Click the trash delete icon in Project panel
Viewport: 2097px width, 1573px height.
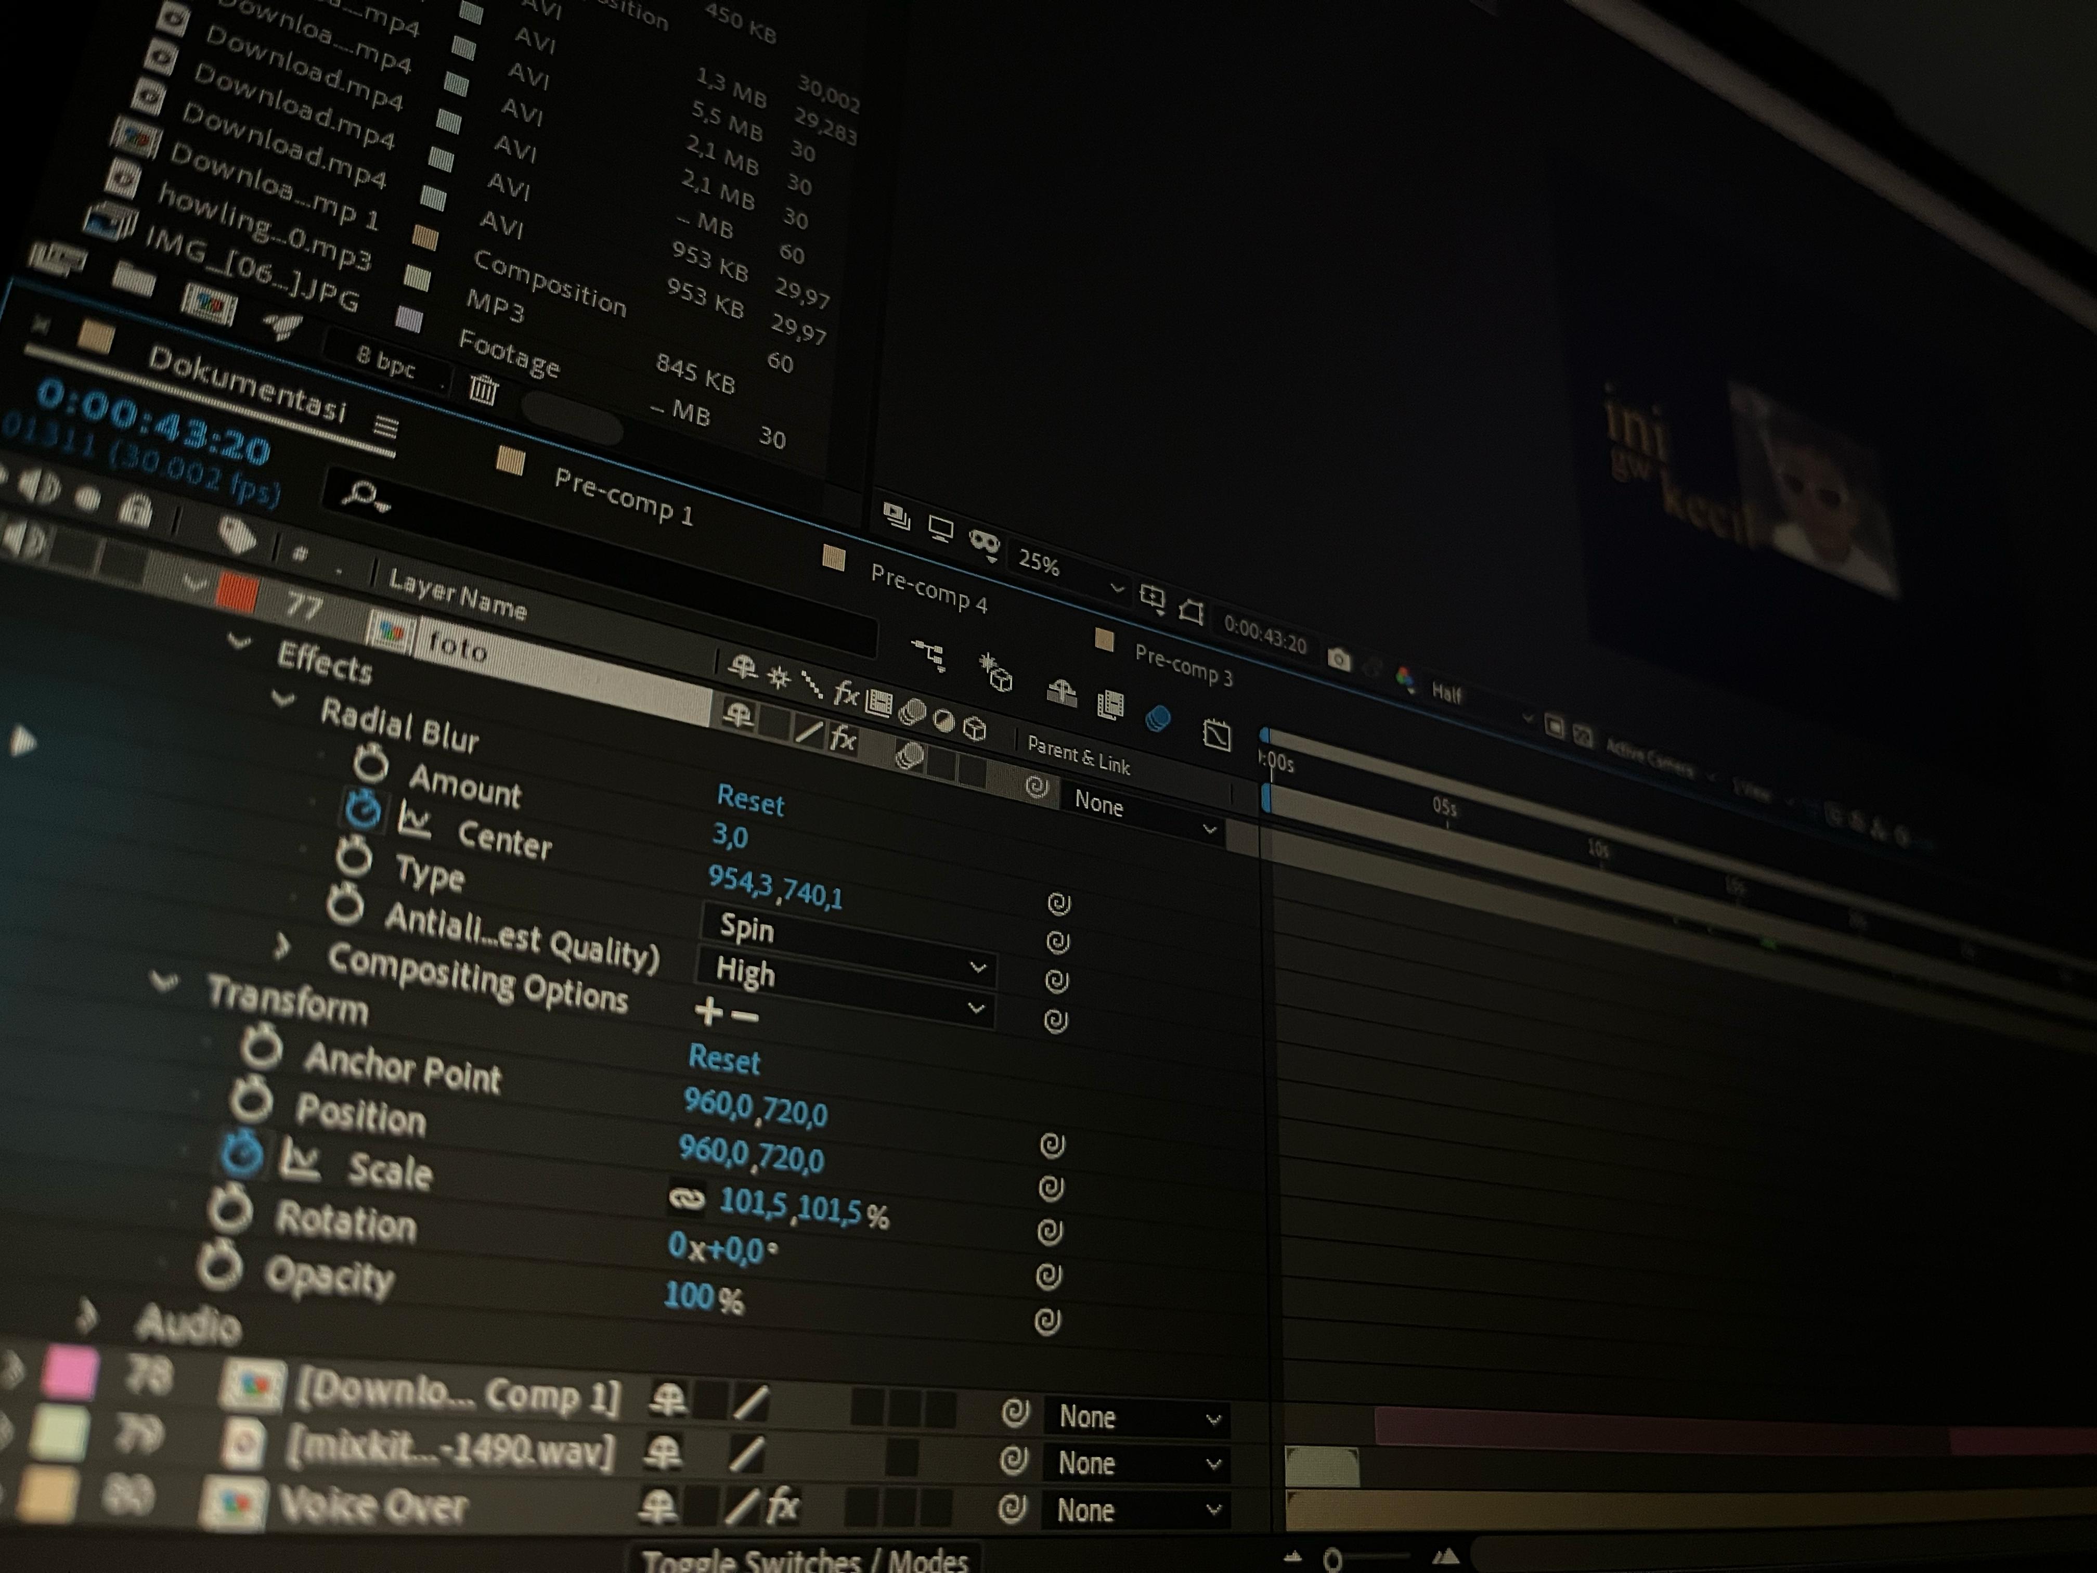coord(483,389)
